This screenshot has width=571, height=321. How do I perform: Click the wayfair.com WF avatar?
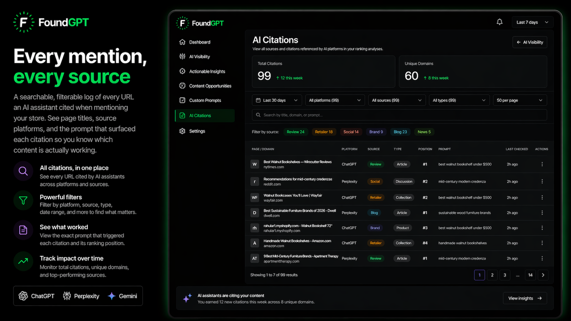[254, 197]
